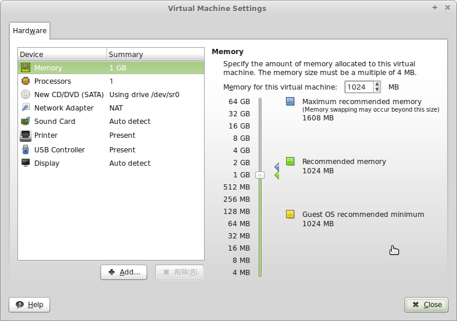Click the Display monitor icon
This screenshot has width=457, height=321.
pos(26,163)
